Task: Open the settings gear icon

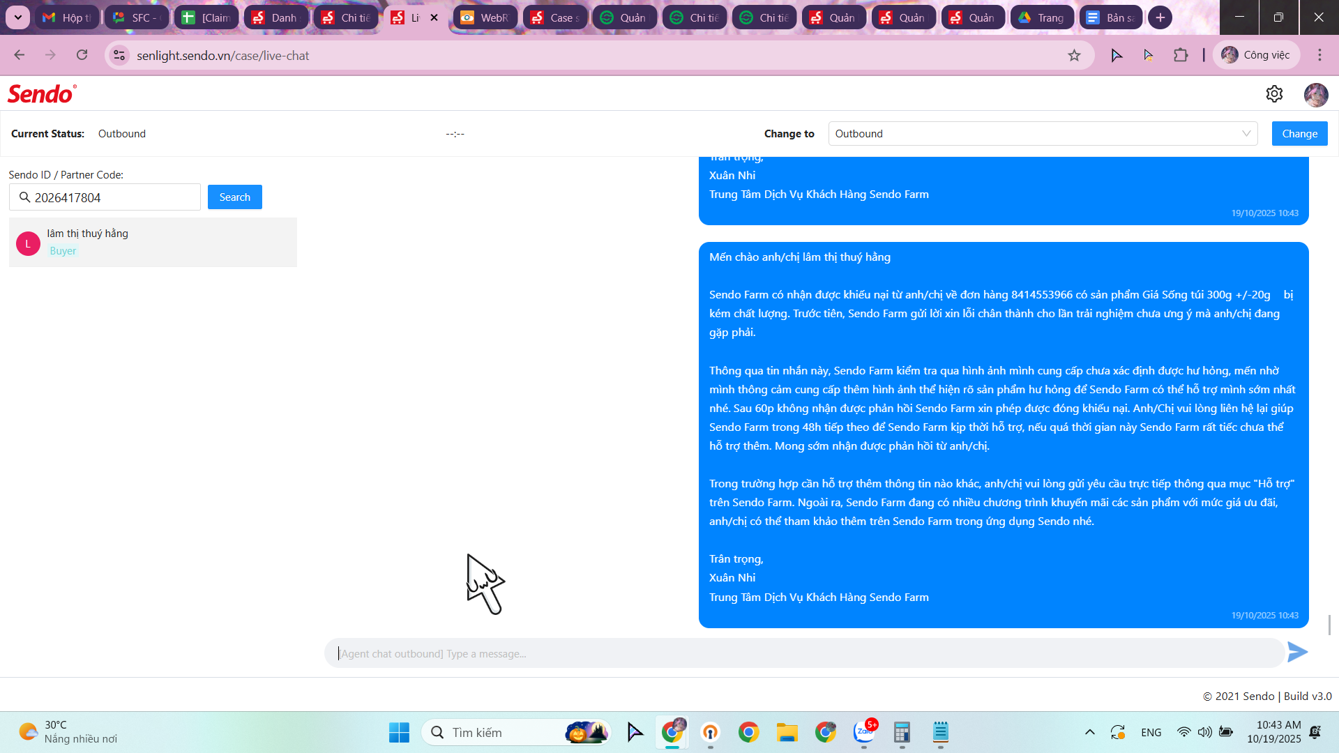Action: [1274, 94]
